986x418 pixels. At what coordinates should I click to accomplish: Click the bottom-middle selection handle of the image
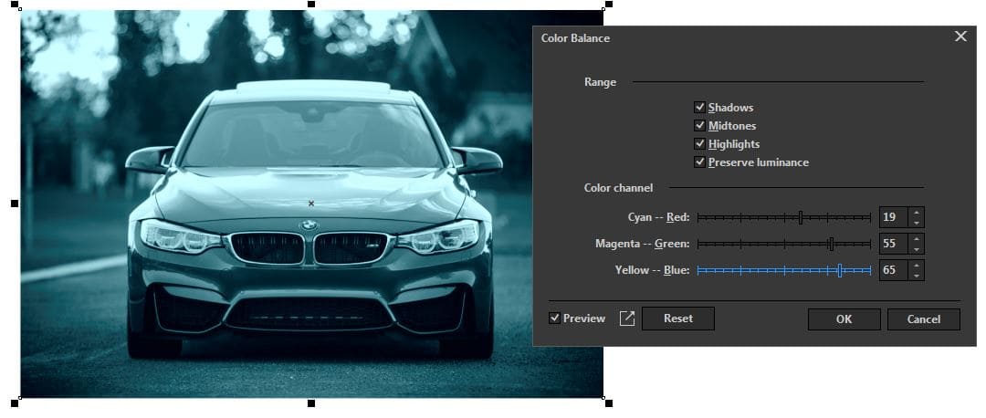pyautogui.click(x=311, y=402)
